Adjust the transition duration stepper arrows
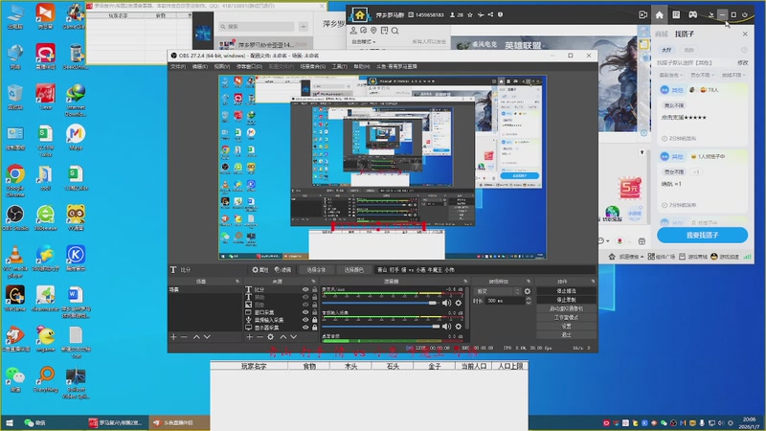Viewport: 766px width, 431px height. point(529,301)
